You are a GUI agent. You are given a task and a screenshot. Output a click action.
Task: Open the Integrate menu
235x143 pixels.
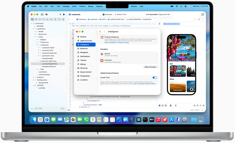[x=99, y=6]
